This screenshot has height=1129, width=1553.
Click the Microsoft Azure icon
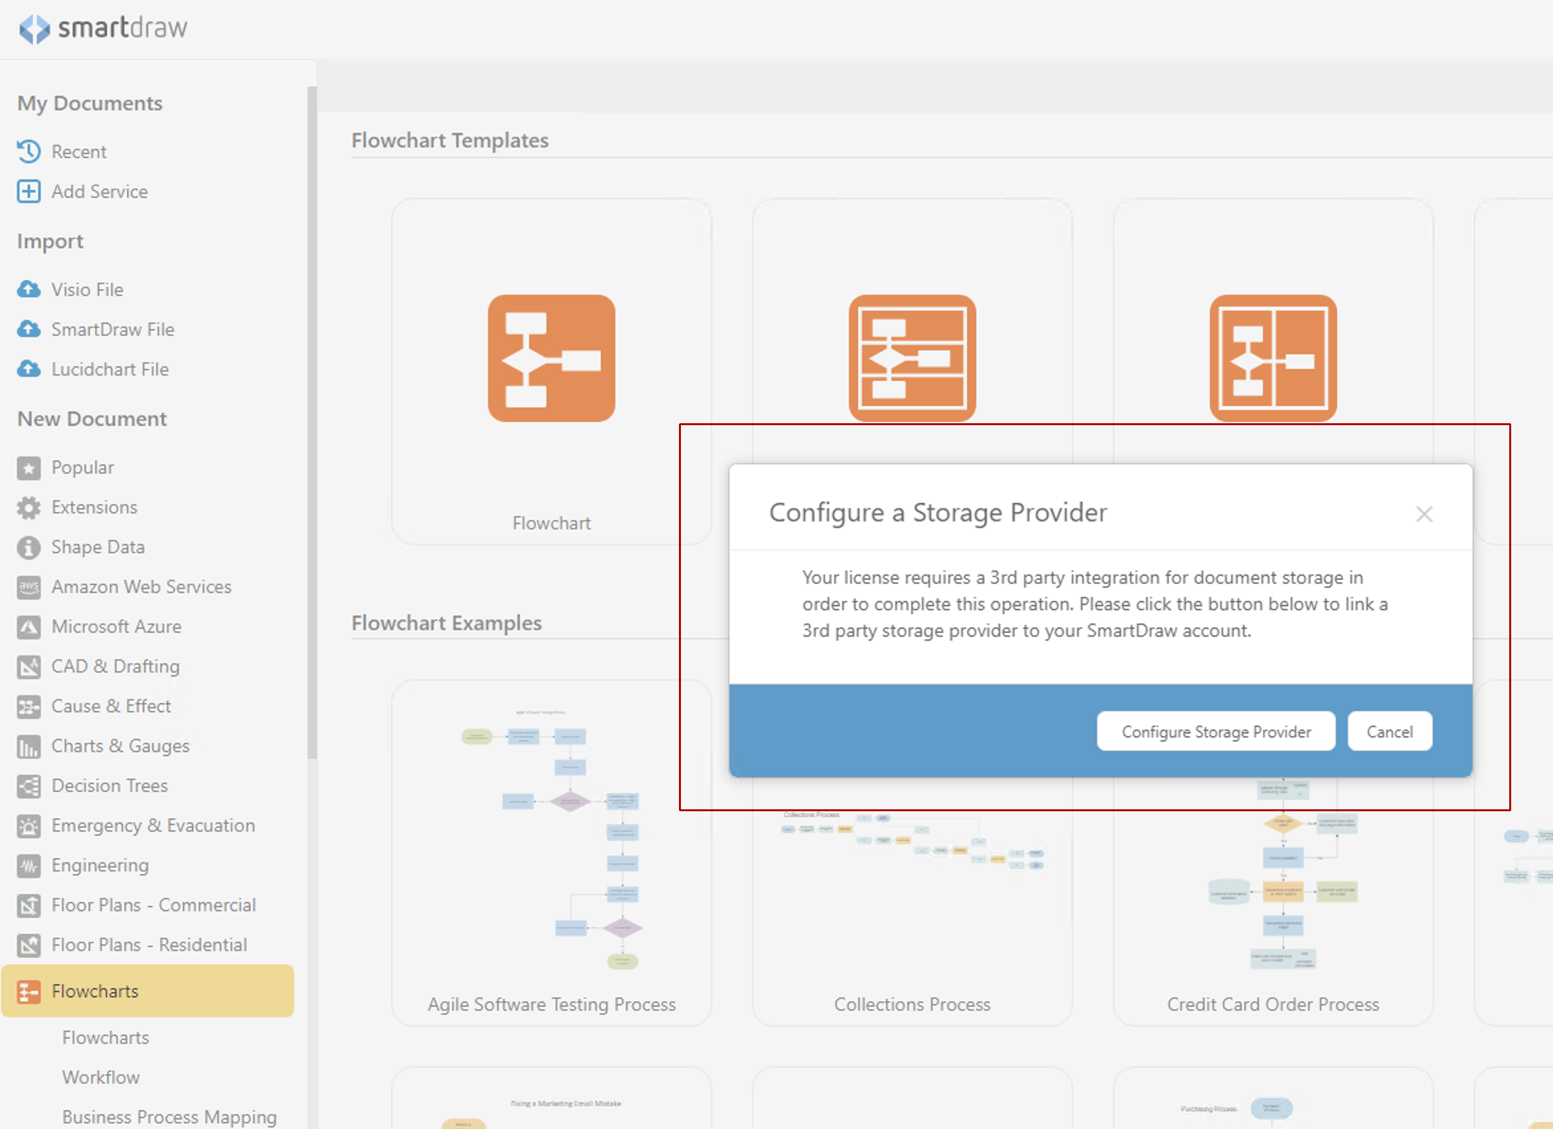click(29, 627)
